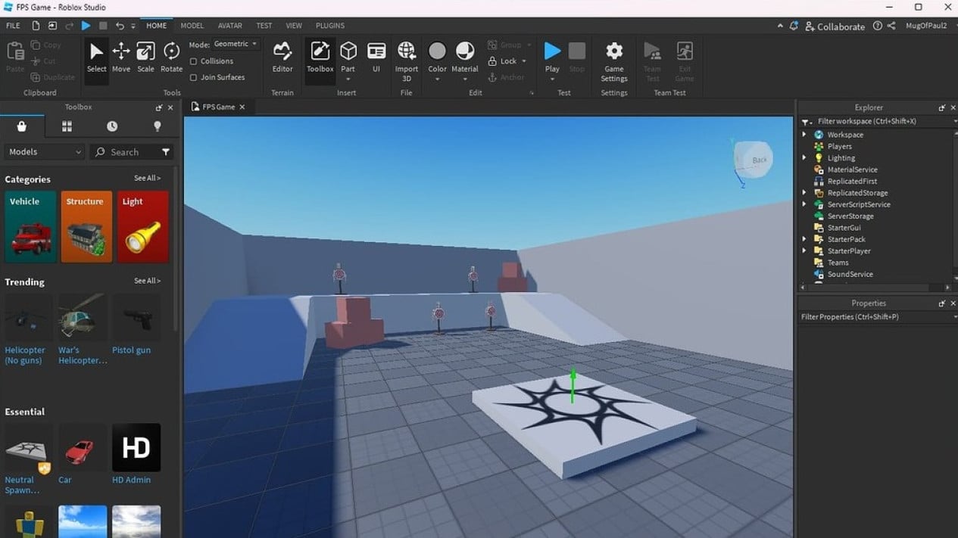The image size is (958, 538).
Task: Switch to the VIEW ribbon tab
Action: click(x=294, y=26)
